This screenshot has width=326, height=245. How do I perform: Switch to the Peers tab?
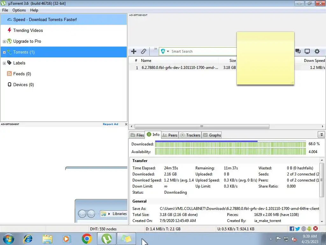tap(170, 135)
